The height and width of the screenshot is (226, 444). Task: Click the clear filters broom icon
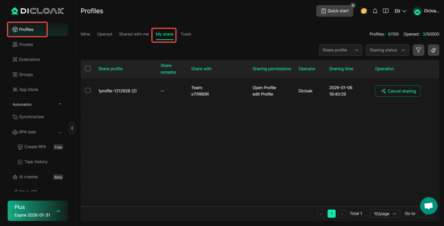433,50
